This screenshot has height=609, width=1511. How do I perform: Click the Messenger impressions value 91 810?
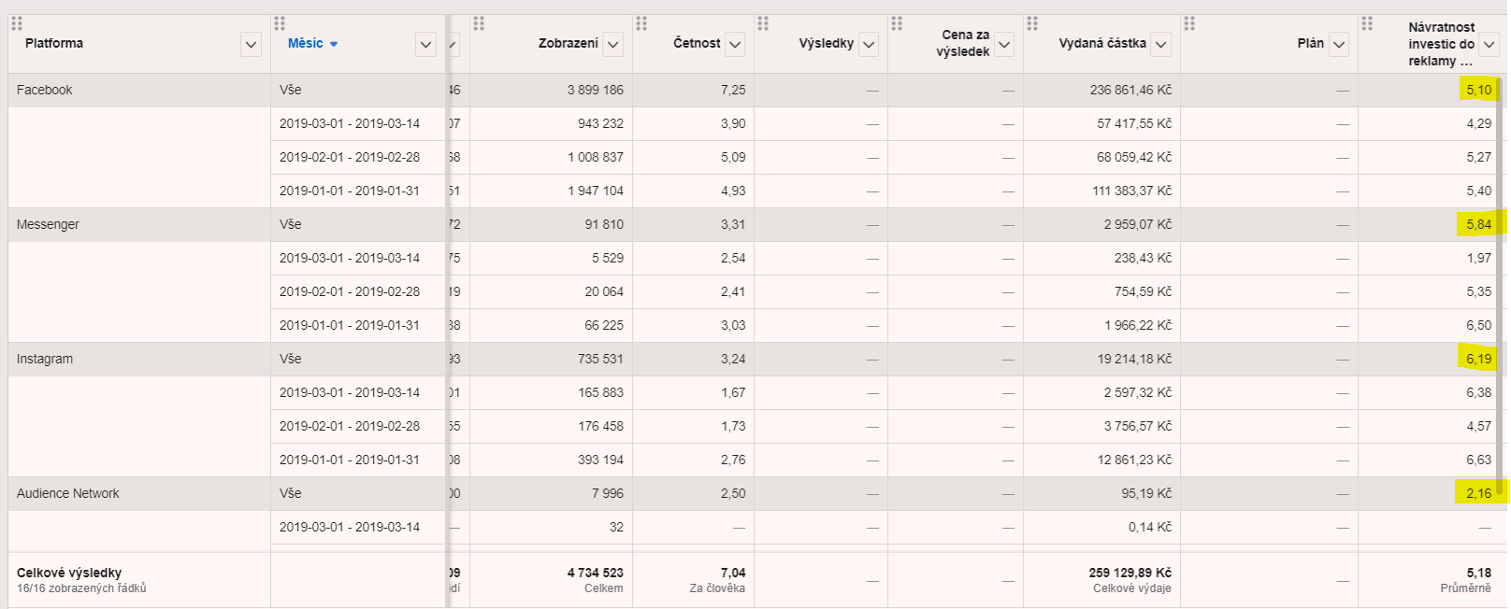tap(604, 224)
